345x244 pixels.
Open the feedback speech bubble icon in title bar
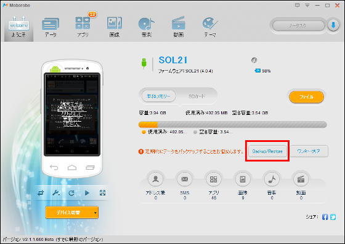[x=297, y=6]
